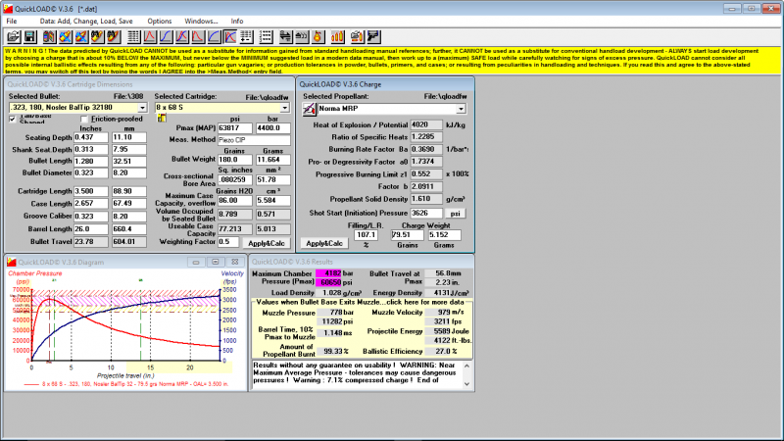Image resolution: width=784 pixels, height=441 pixels.
Task: Click the Seating Depth inches field
Action: coord(90,137)
